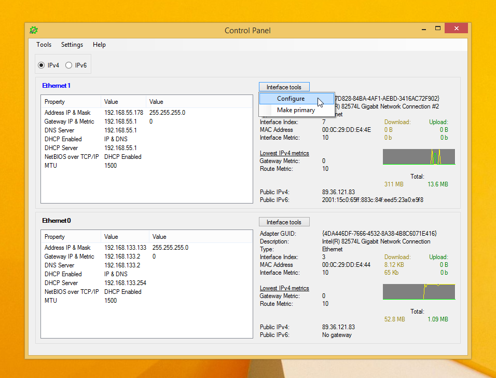Screen dimensions: 496x378
Task: Click 255.255.255.0 mask in Ethernet1 table
Action: click(168, 112)
